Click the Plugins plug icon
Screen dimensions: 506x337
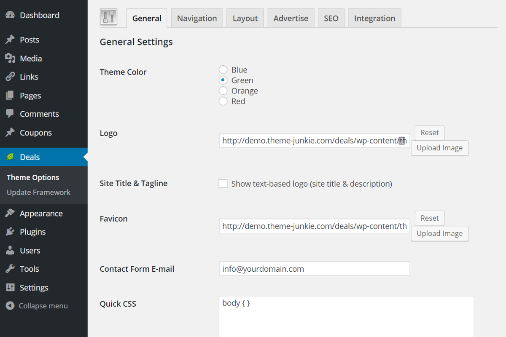[x=10, y=232]
